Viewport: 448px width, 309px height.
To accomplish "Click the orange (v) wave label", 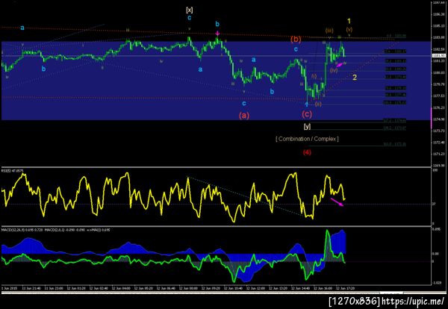I will [349, 29].
